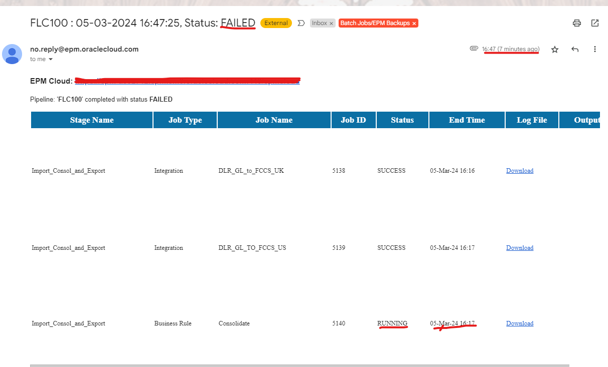Click the email timestamp 16:47
The width and height of the screenshot is (608, 367).
pos(511,49)
